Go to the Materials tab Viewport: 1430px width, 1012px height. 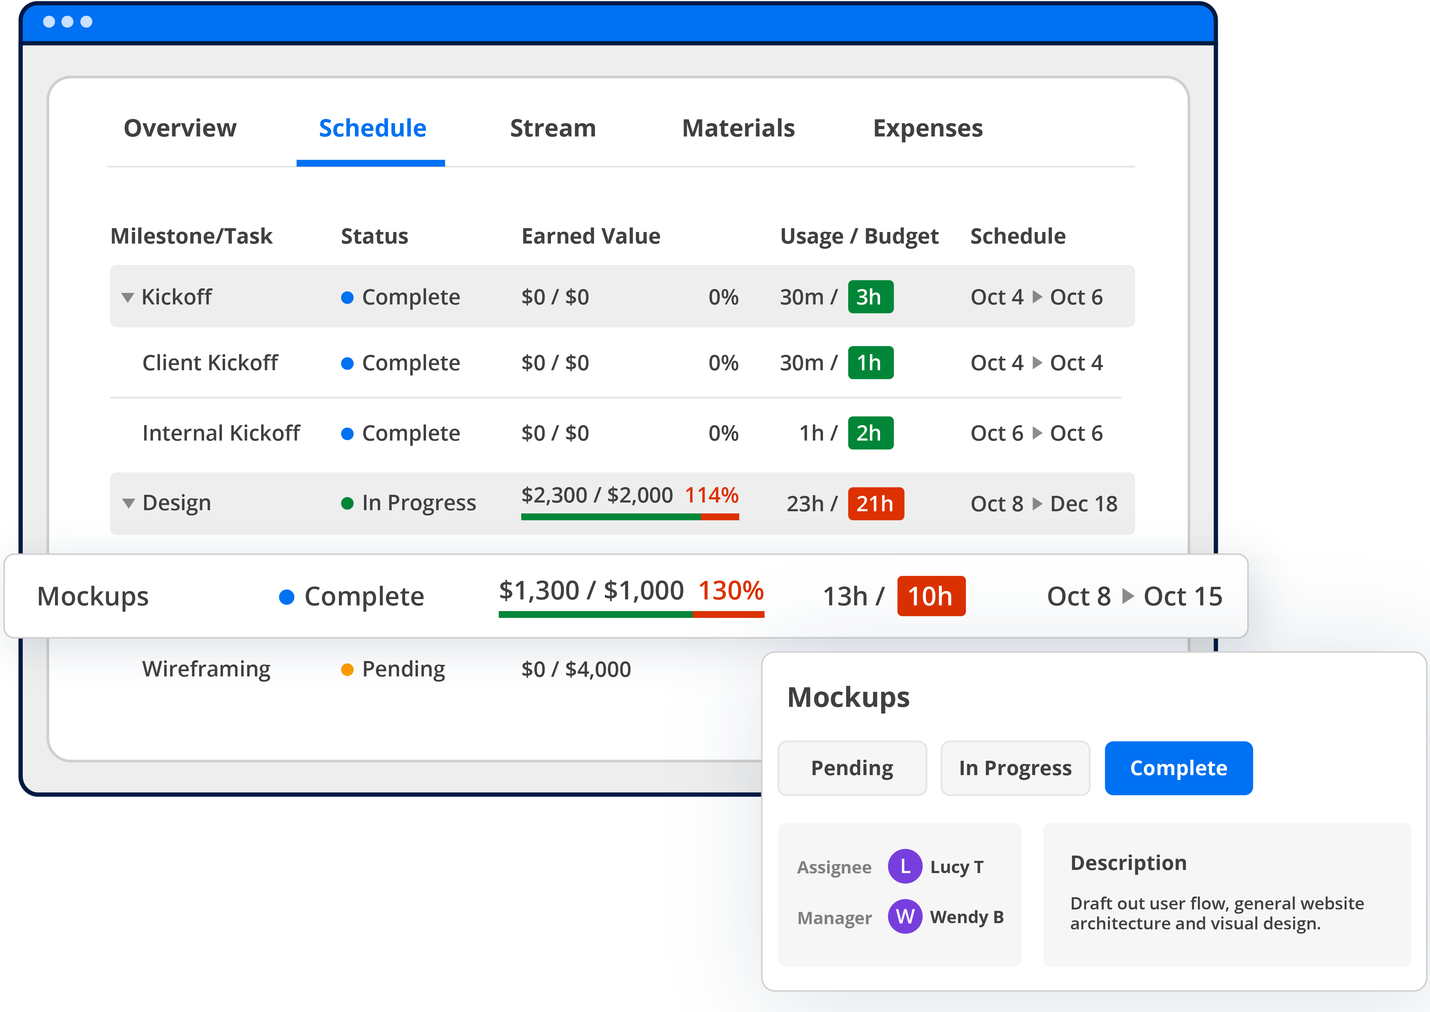pos(738,128)
